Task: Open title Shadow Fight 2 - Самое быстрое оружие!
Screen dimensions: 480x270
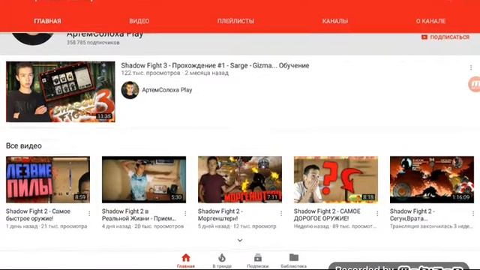Action: [x=38, y=215]
